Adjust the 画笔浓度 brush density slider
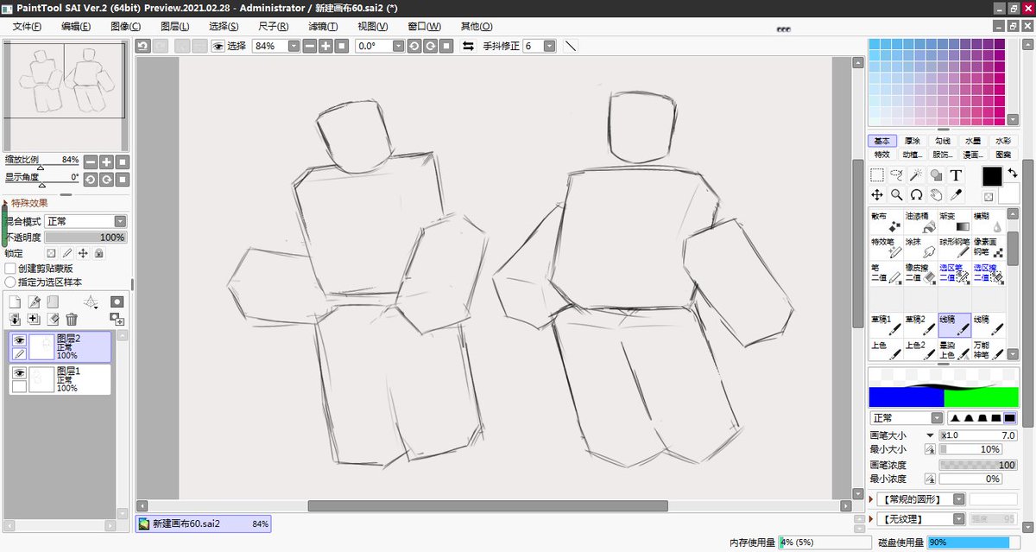 [977, 465]
